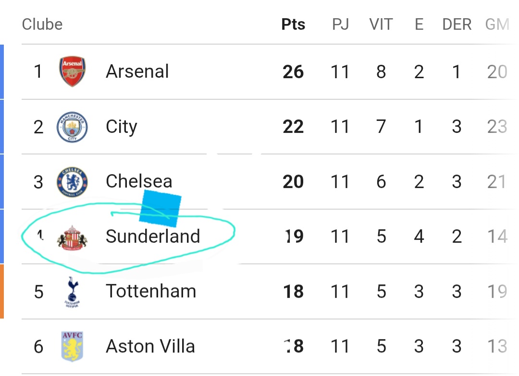Click the Pts column header
519x376 pixels.
pyautogui.click(x=293, y=24)
